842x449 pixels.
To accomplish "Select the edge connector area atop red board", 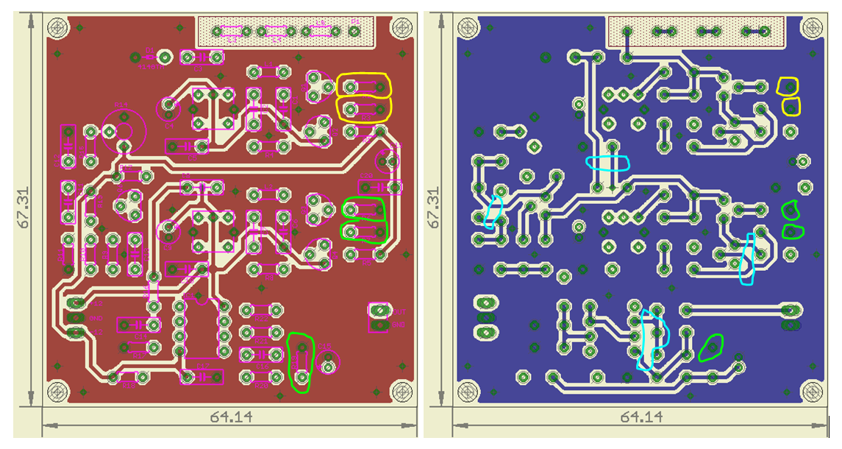I will pyautogui.click(x=289, y=32).
